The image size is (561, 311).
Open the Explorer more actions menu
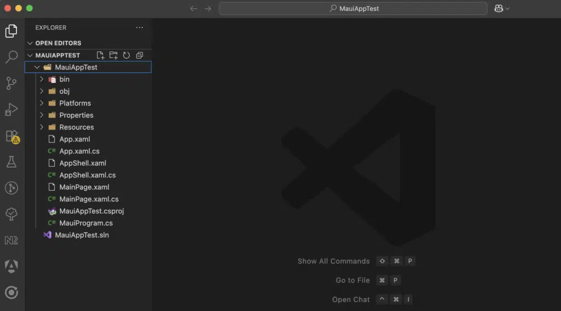[x=140, y=28]
